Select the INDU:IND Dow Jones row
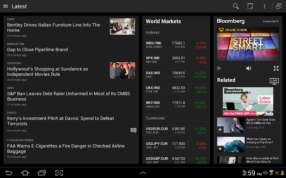Screen dimensions: 286x178 coord(176,45)
